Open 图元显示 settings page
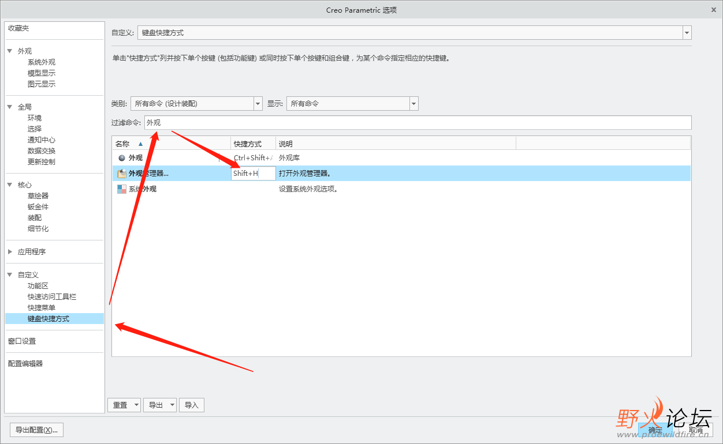723x444 pixels. pos(42,84)
